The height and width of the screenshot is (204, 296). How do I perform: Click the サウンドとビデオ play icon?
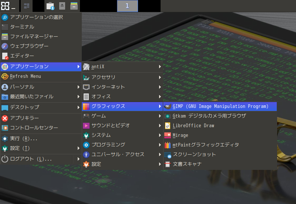86,126
